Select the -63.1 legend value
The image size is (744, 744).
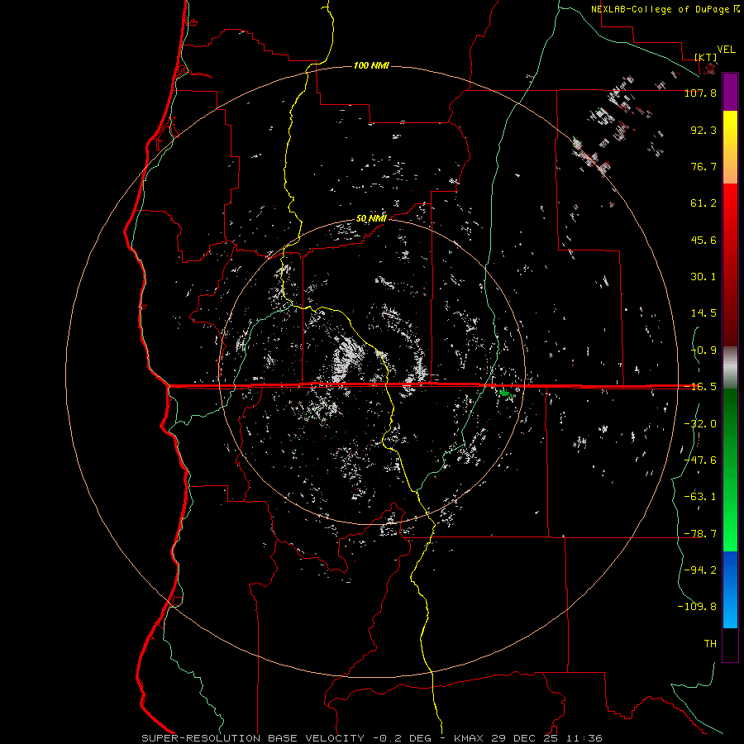coord(700,497)
